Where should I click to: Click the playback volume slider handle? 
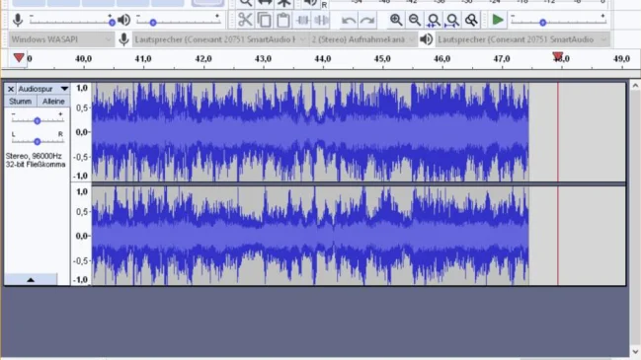[x=153, y=23]
